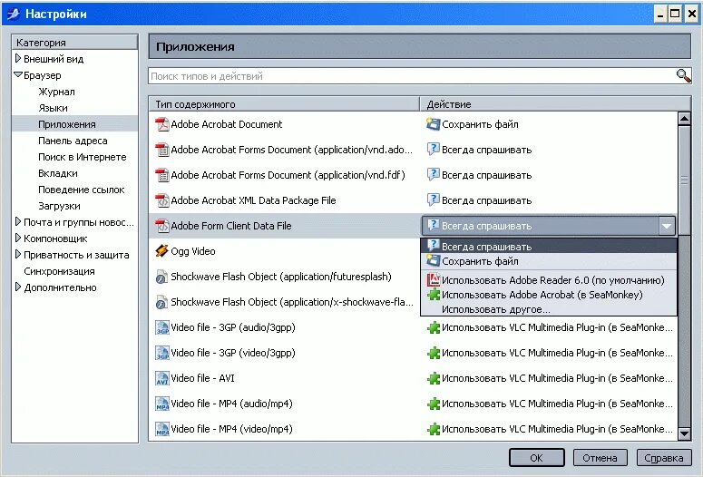The height and width of the screenshot is (477, 703).
Task: Click the MP4 audio/mp4 file icon
Action: [x=161, y=404]
